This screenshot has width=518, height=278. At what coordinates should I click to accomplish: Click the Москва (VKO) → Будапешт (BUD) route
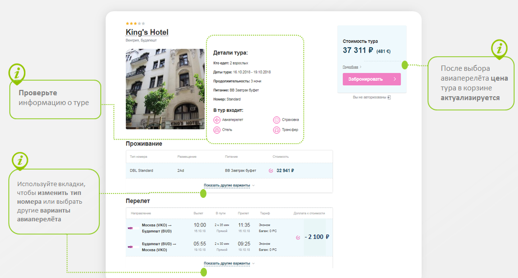point(157,228)
